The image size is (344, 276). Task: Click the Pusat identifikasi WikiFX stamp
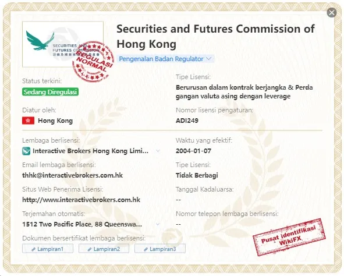pyautogui.click(x=289, y=237)
